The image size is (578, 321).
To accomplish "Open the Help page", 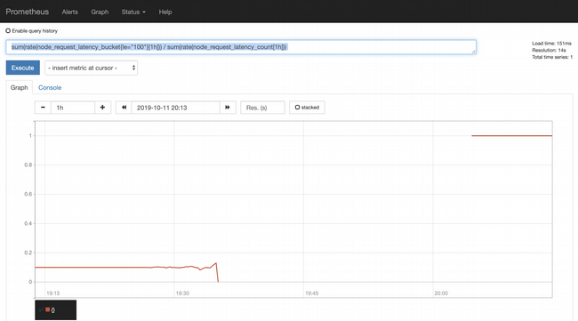I will (x=165, y=12).
